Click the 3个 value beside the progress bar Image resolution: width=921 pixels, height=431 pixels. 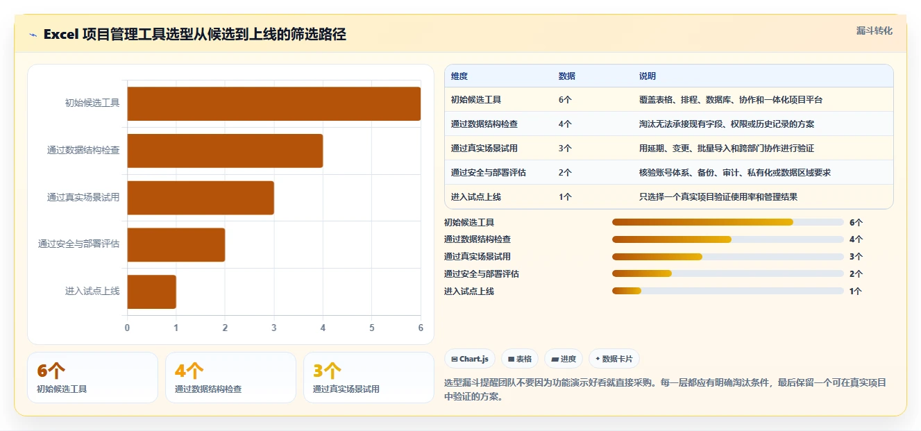pyautogui.click(x=856, y=257)
